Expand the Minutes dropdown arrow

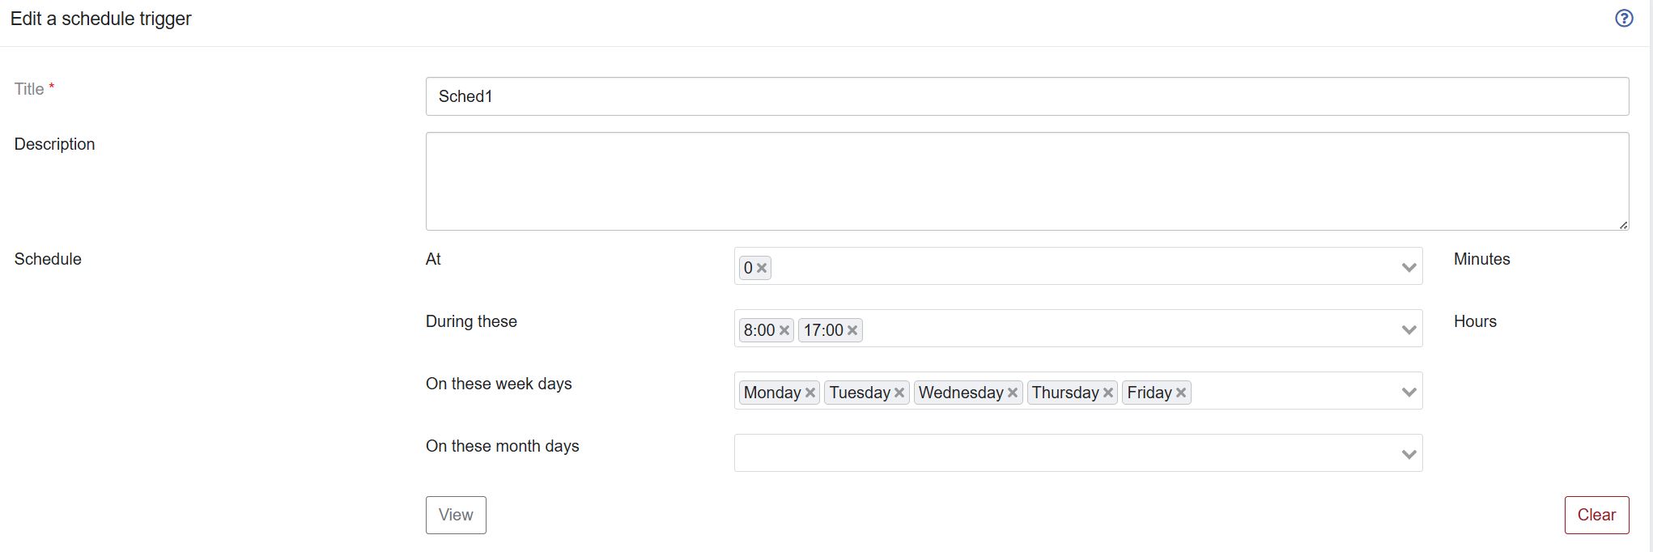[x=1409, y=267]
